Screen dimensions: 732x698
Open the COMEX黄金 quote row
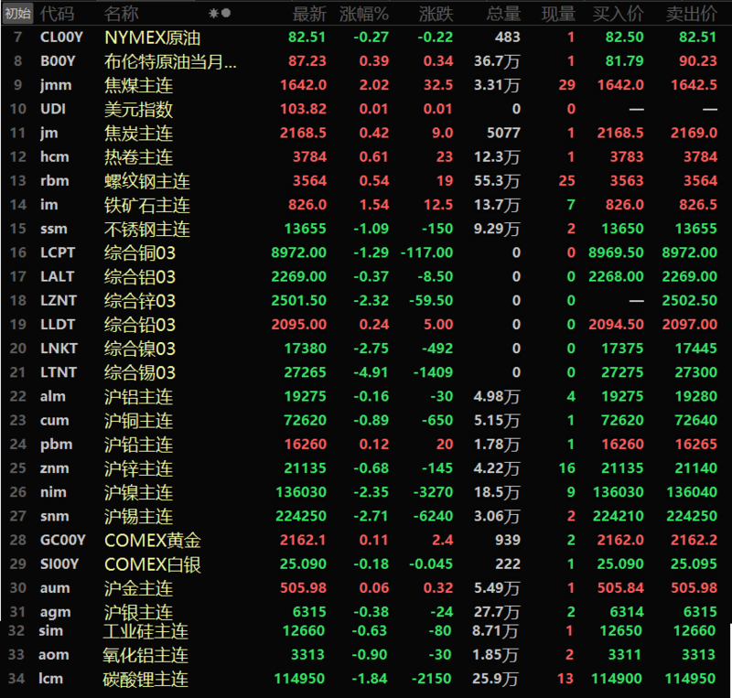[153, 540]
